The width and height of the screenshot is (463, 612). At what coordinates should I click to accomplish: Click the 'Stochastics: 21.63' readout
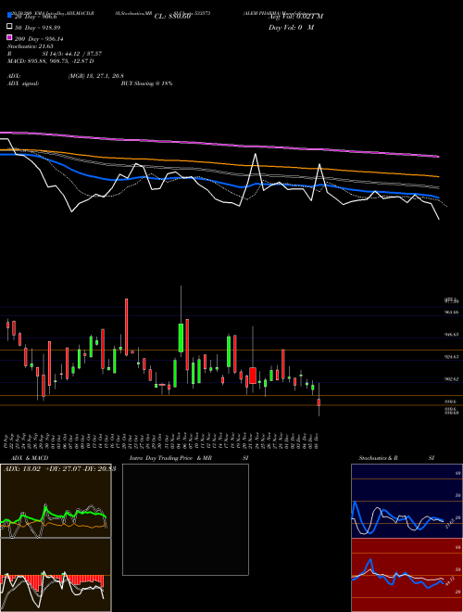point(31,46)
